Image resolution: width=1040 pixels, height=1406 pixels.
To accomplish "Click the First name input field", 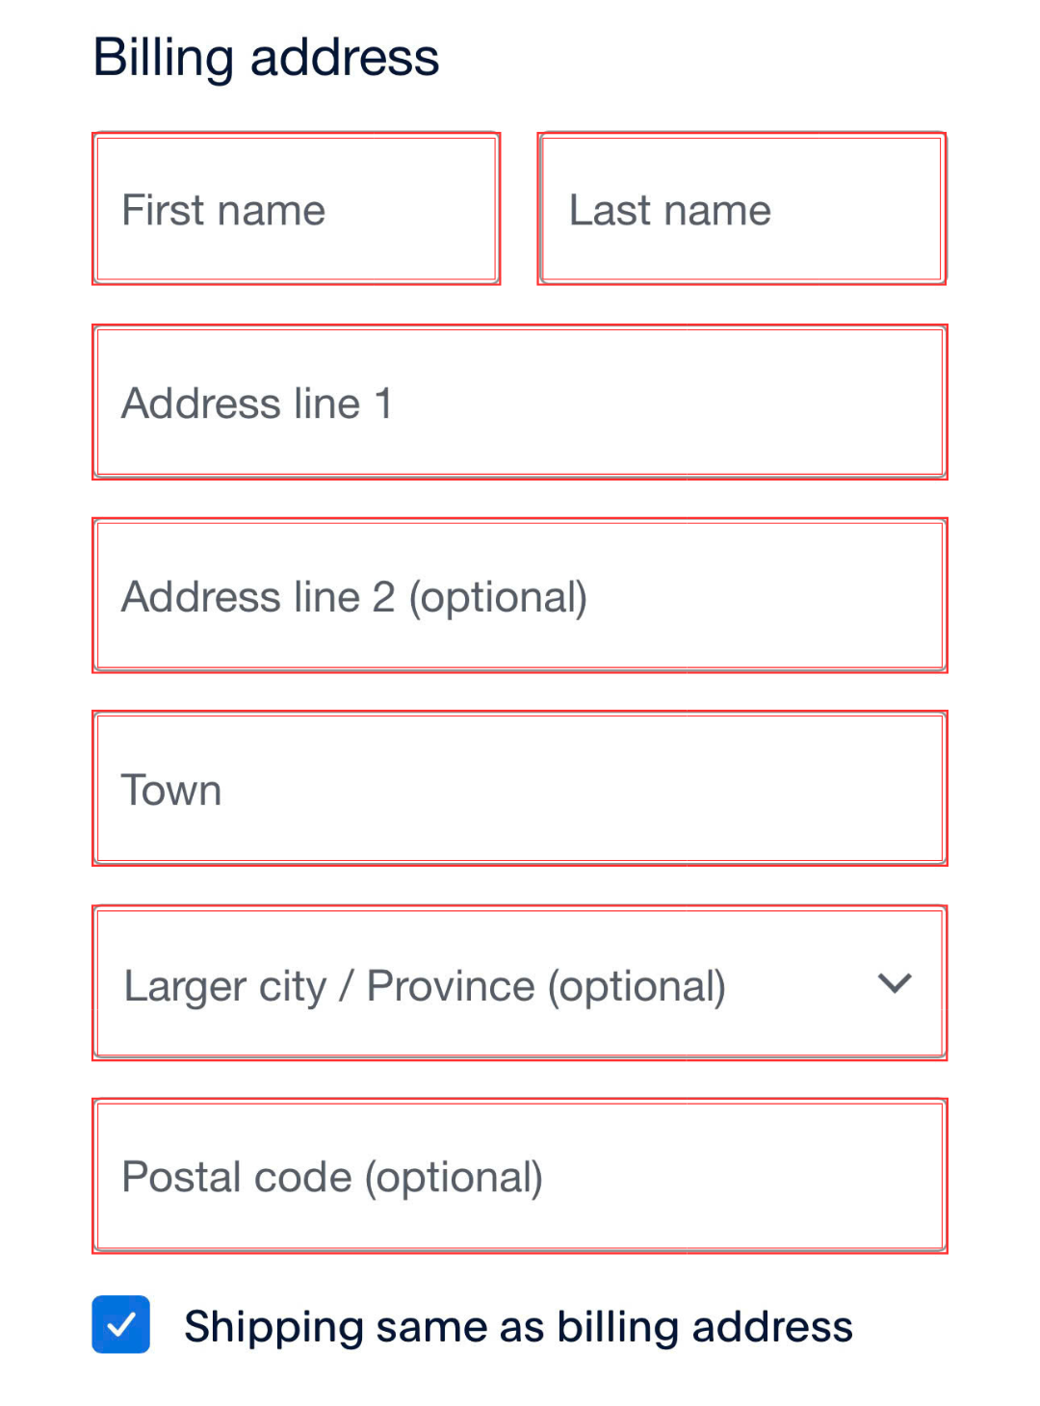I will [296, 209].
